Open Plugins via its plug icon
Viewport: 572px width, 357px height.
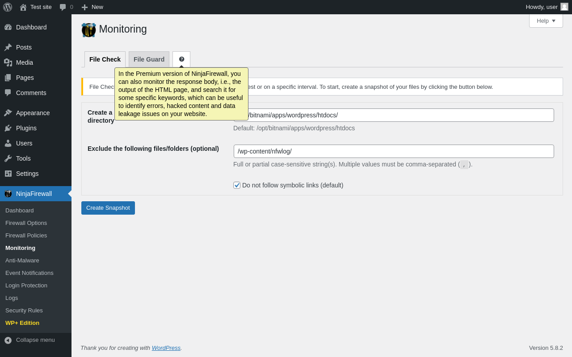pos(8,128)
